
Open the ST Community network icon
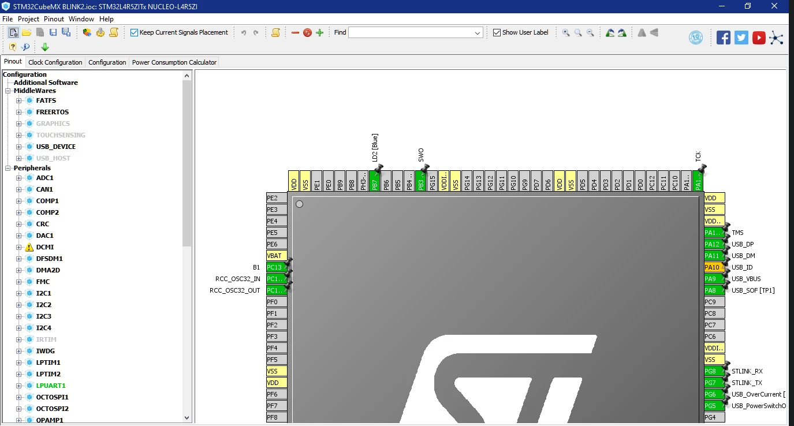(777, 38)
